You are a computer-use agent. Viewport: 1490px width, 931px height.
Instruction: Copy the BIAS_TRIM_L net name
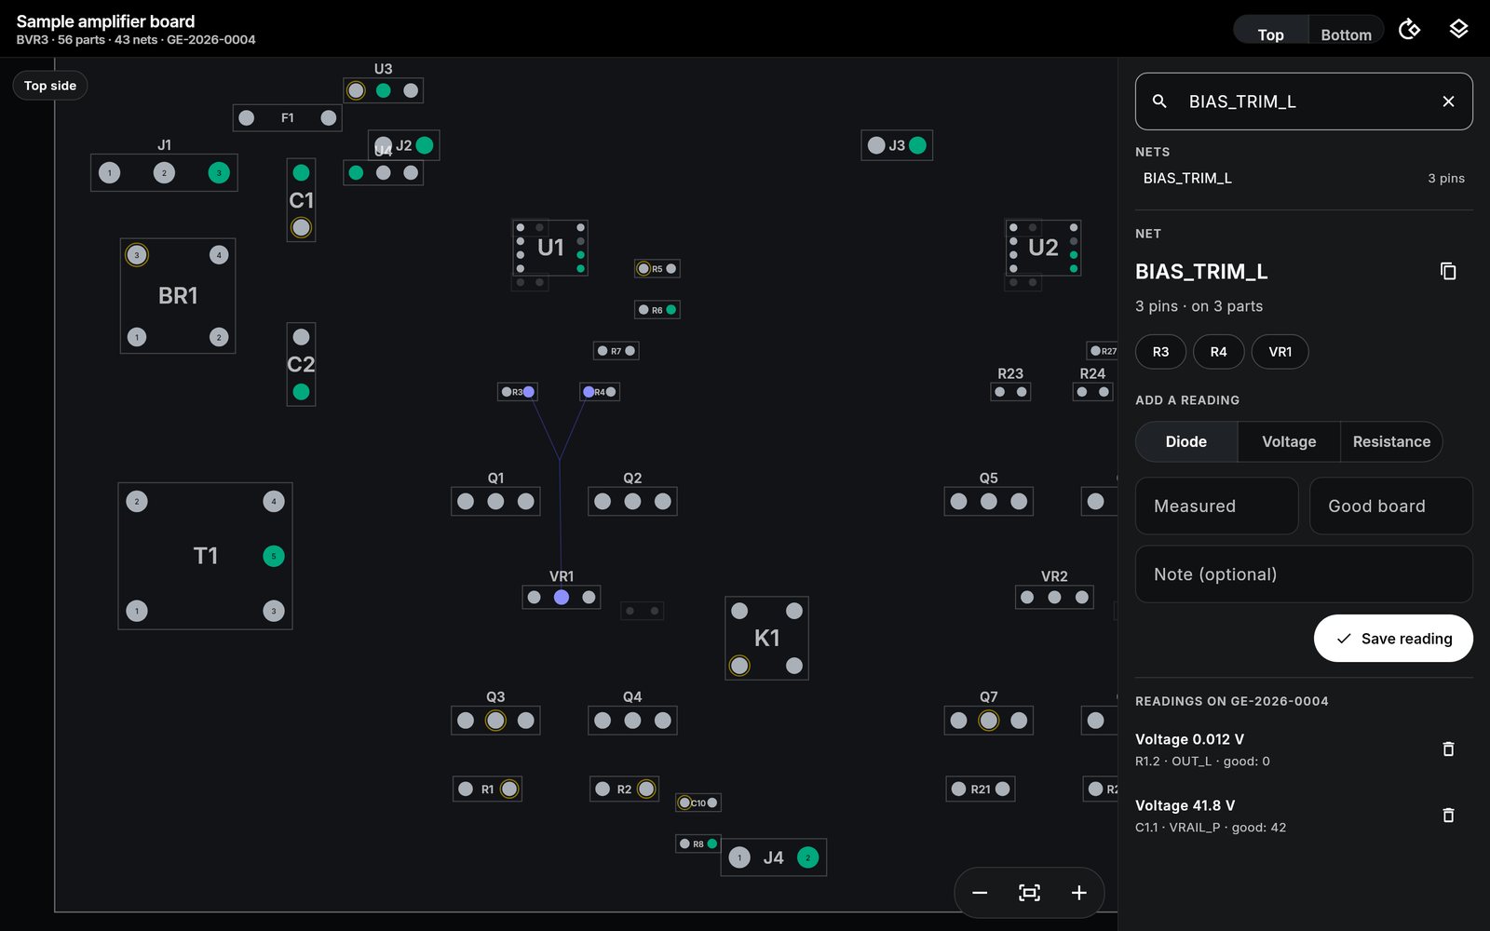(1448, 271)
